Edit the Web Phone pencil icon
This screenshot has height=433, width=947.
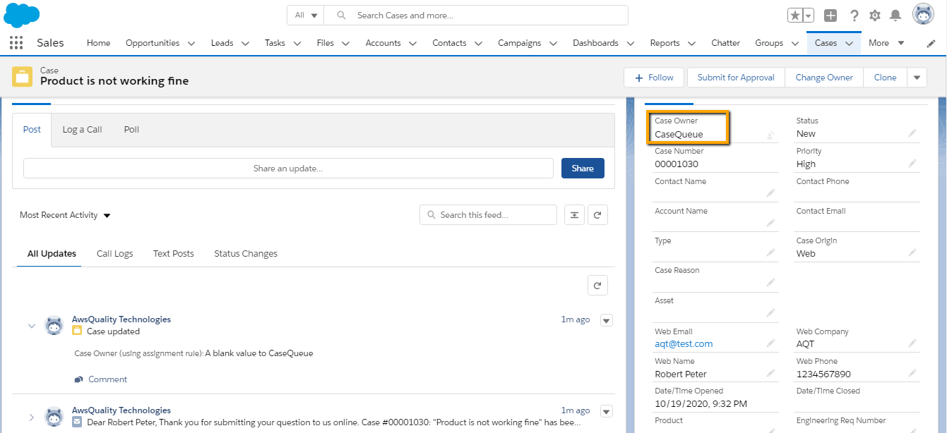(x=912, y=373)
